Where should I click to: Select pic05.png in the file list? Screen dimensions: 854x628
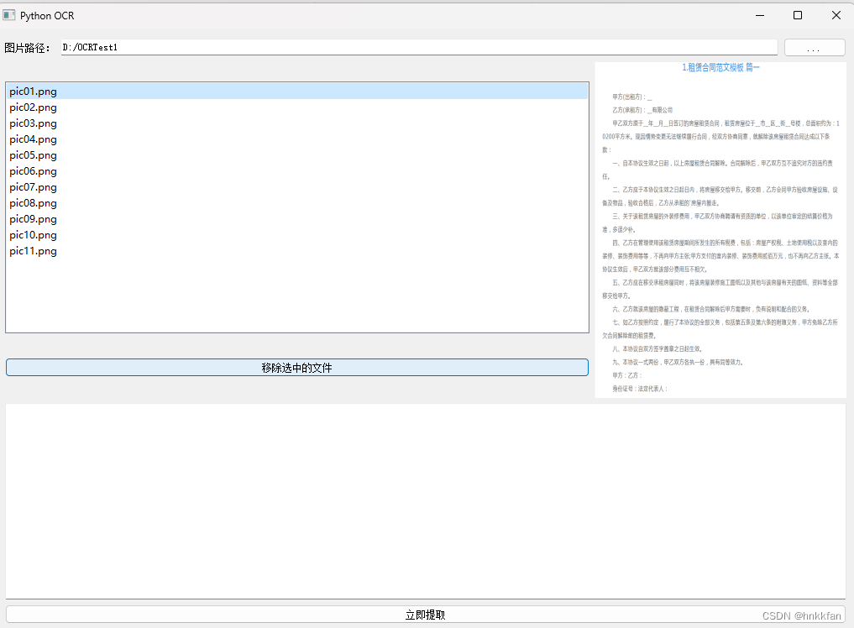pyautogui.click(x=297, y=155)
